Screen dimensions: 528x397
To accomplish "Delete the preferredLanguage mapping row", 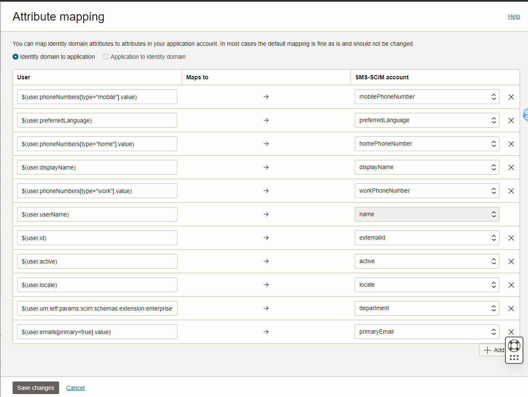I will 511,120.
